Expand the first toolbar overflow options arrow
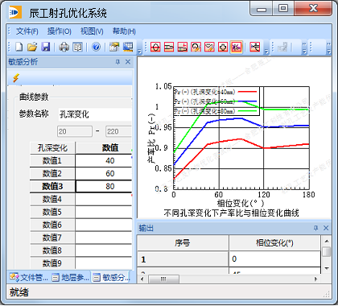 coord(139,51)
